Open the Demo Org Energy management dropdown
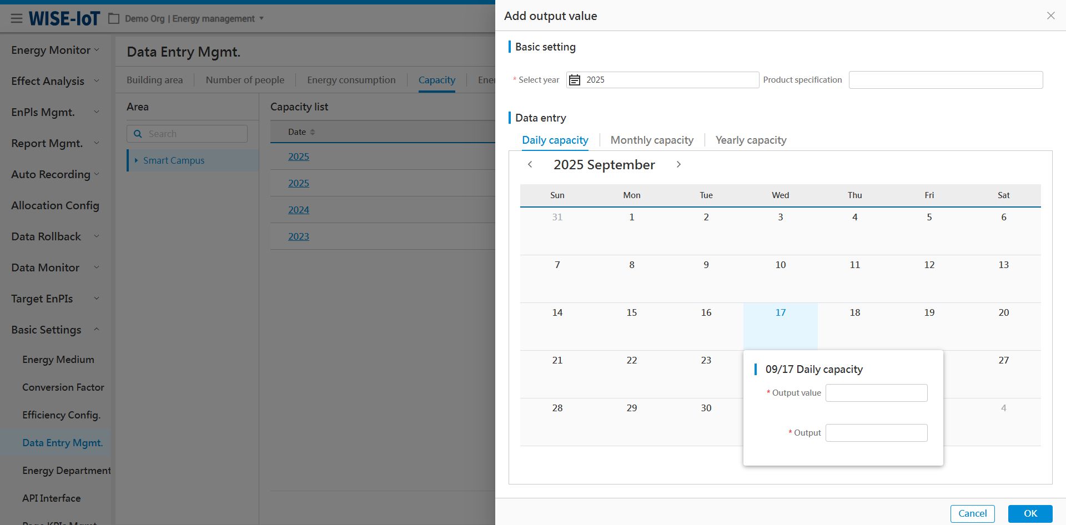Image resolution: width=1066 pixels, height=525 pixels. pos(262,18)
